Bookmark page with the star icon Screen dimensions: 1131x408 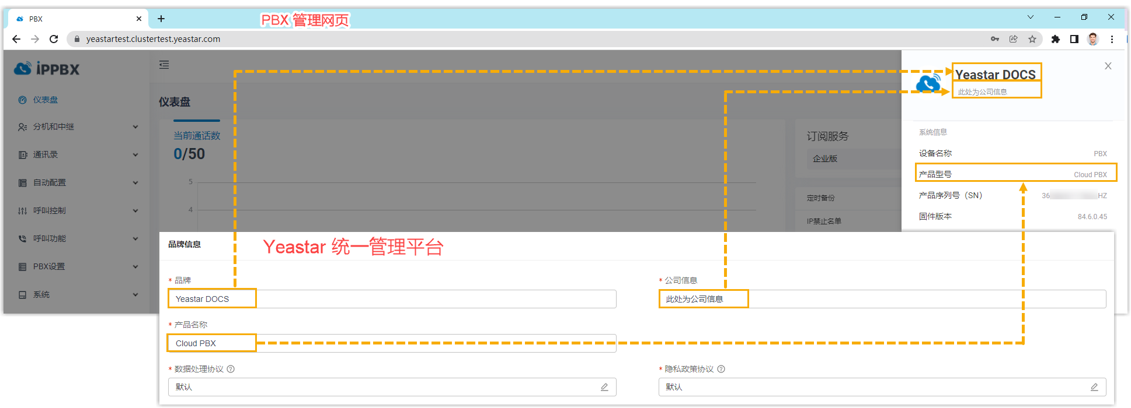point(1032,39)
